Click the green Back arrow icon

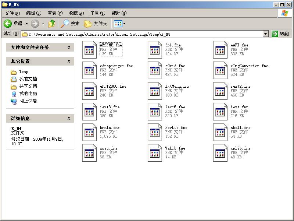[8, 24]
